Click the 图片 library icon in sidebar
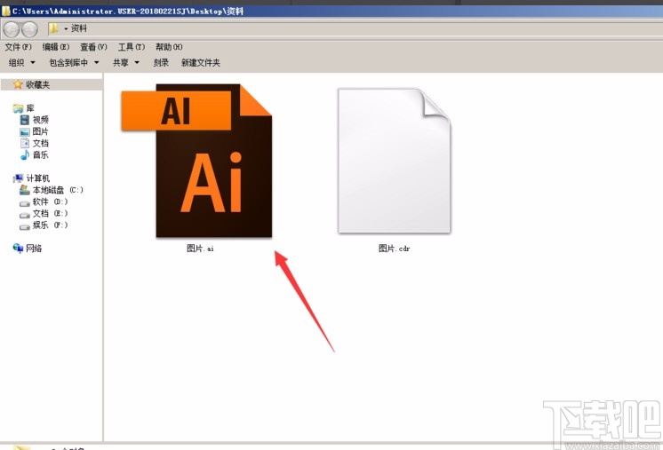Screen dimensions: 663x450 (x=25, y=131)
